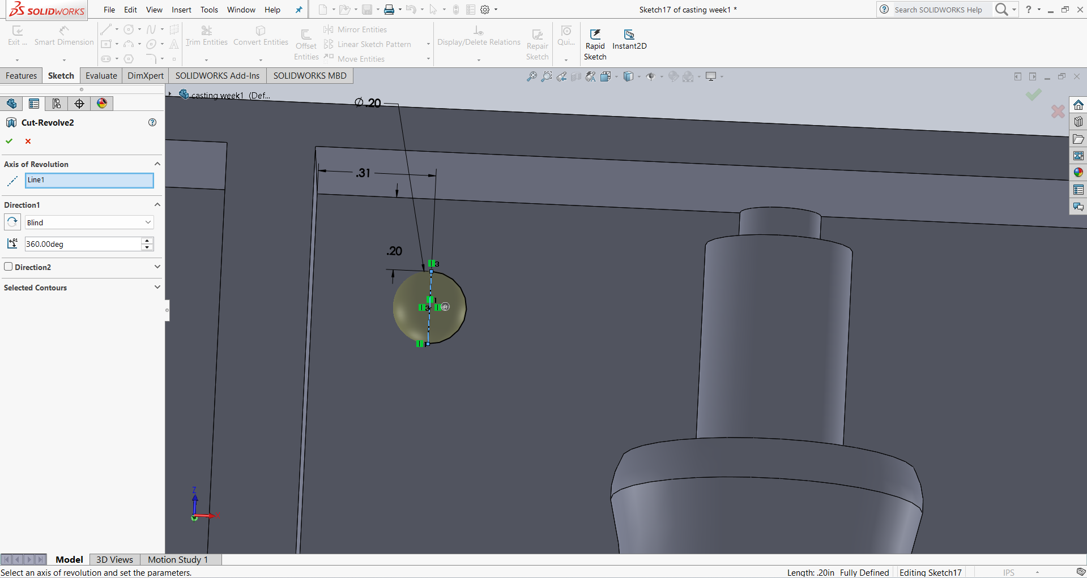Open Cut-Revolve2 help icon
The width and height of the screenshot is (1087, 578).
tap(152, 122)
